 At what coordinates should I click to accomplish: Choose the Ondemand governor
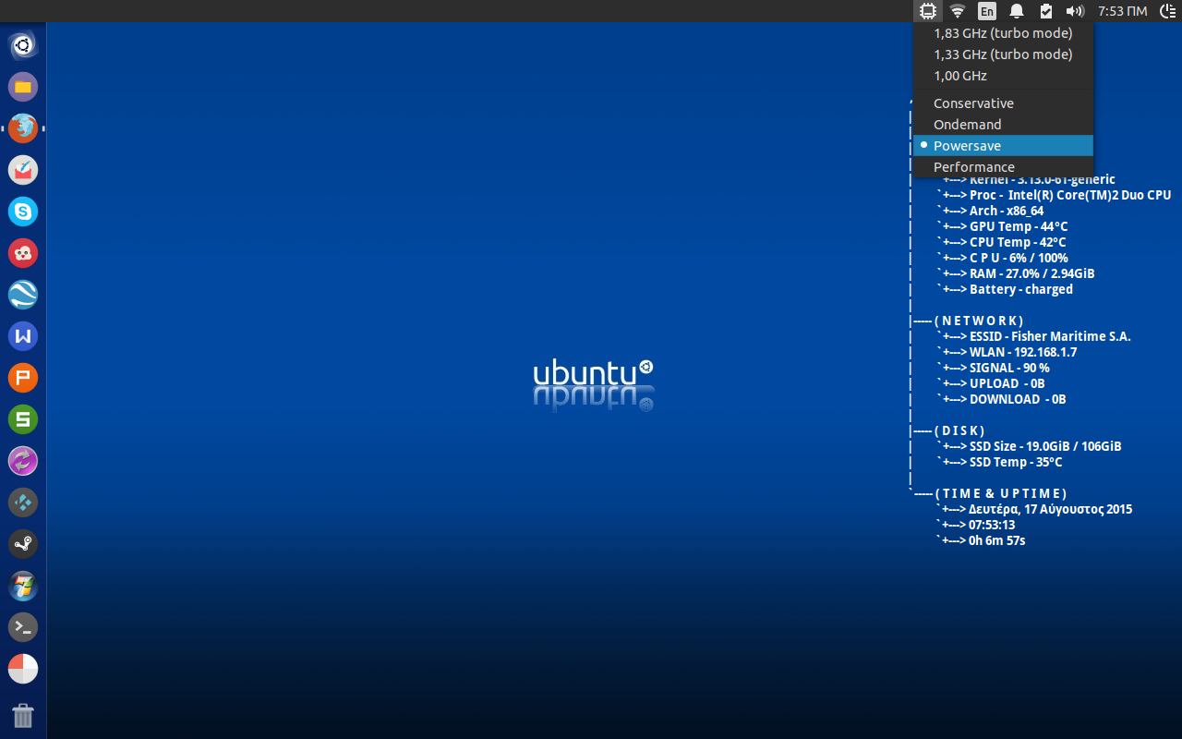(967, 125)
